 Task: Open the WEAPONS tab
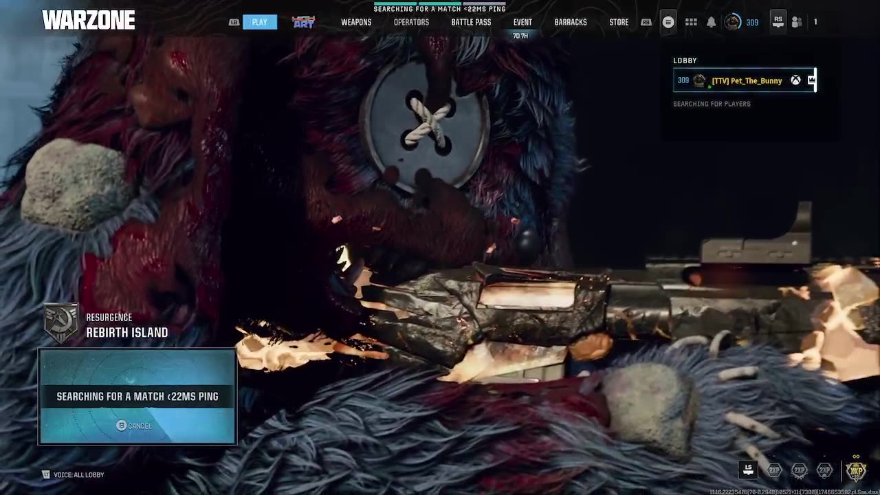tap(356, 22)
